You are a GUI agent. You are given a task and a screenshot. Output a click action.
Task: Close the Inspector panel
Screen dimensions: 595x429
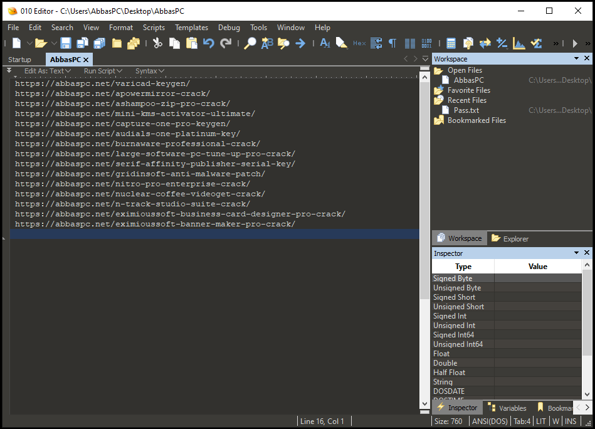tap(587, 253)
